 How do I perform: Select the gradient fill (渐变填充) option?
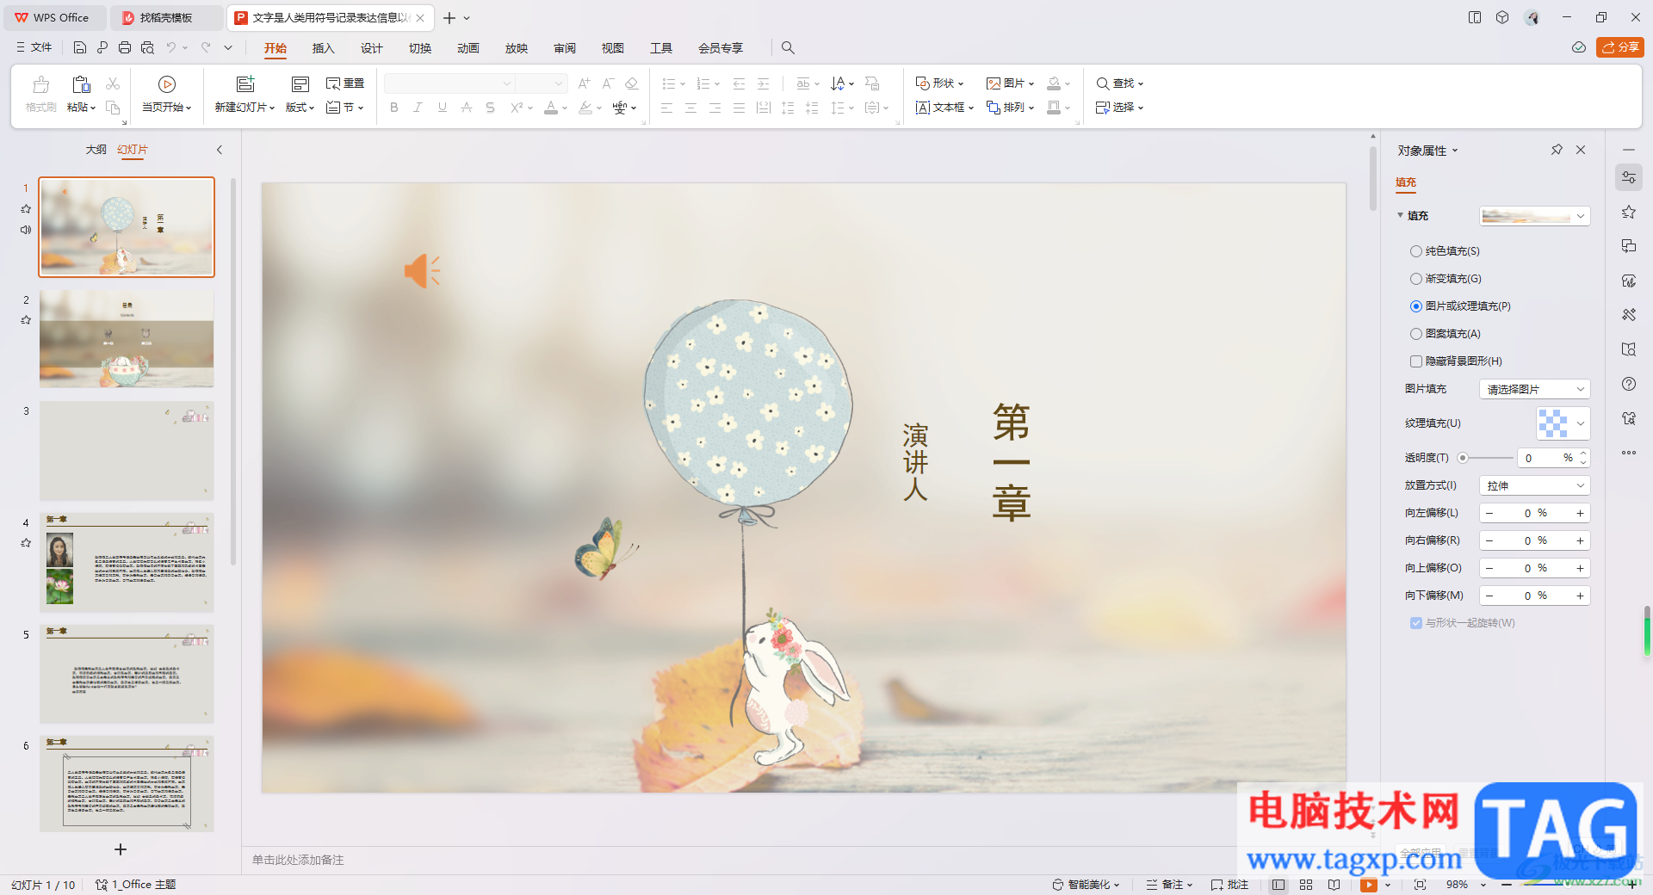point(1416,279)
